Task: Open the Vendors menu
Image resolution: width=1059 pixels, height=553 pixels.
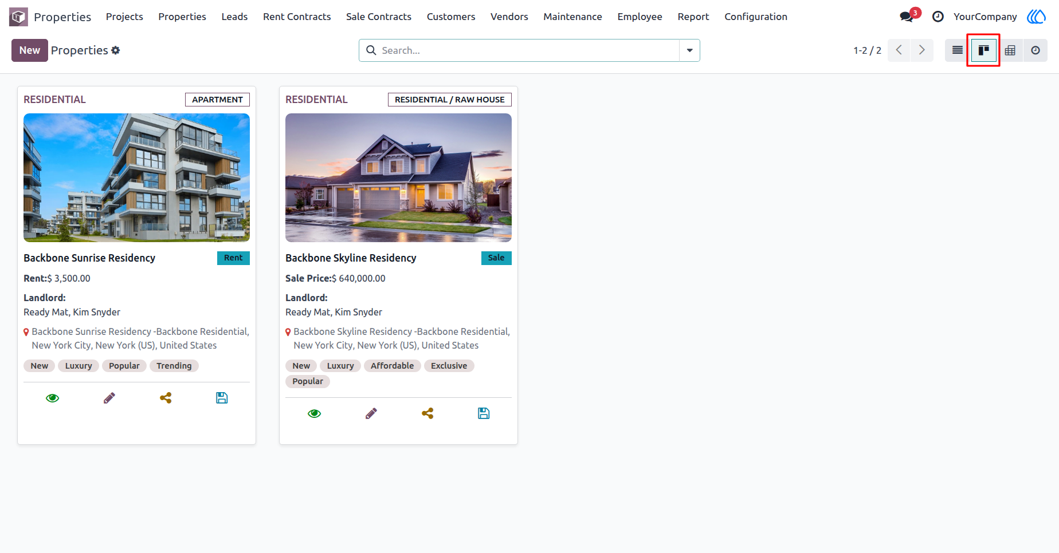Action: pos(509,17)
